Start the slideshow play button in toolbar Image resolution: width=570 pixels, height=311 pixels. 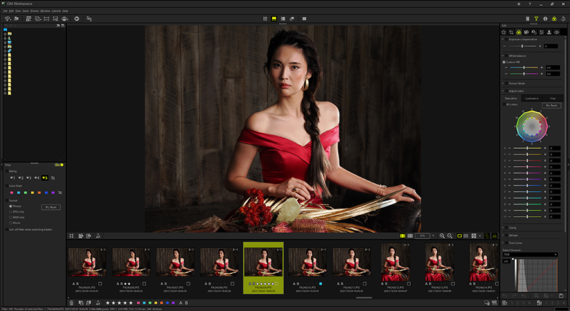click(76, 19)
